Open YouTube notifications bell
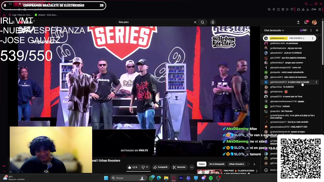The image size is (324, 182). point(306,22)
